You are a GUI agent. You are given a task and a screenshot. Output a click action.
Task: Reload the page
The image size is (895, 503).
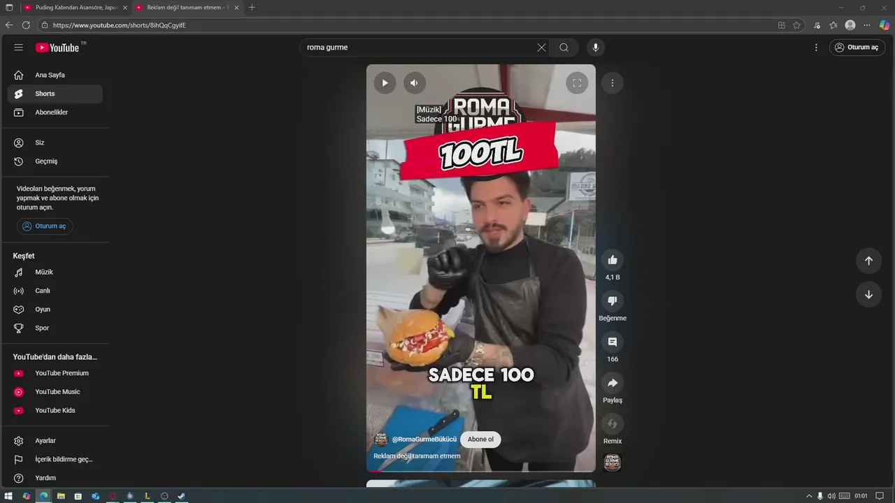pos(26,25)
